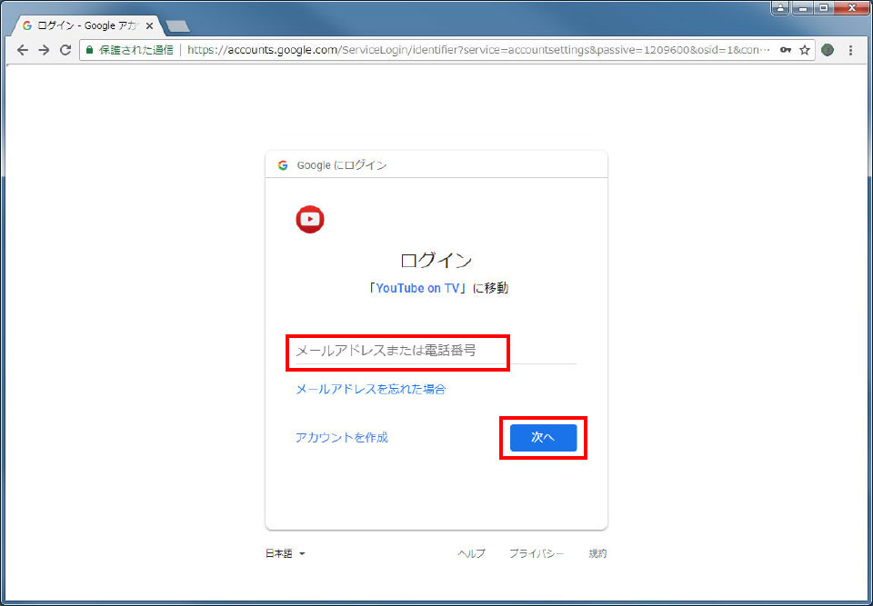Click the round green extension icon
This screenshot has height=606, width=873.
[828, 50]
